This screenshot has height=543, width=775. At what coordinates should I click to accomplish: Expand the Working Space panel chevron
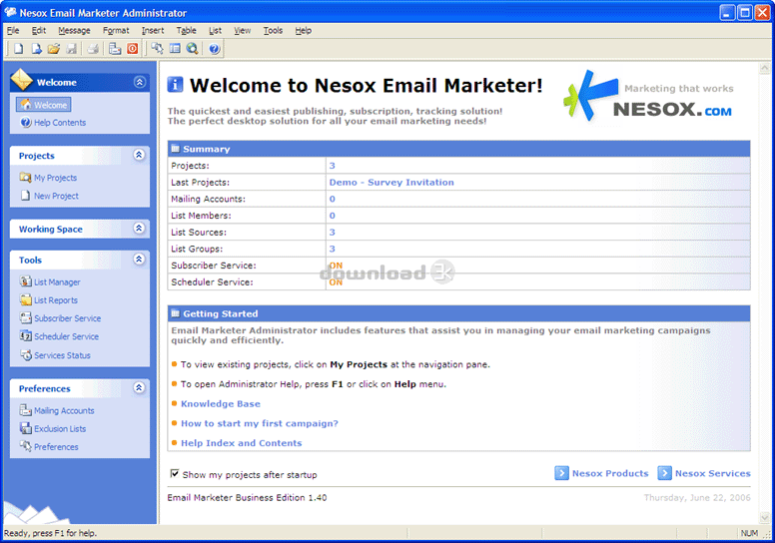click(139, 228)
